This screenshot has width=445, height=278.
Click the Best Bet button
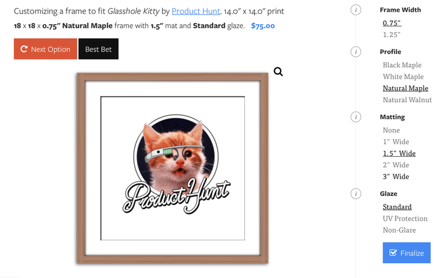coord(99,49)
